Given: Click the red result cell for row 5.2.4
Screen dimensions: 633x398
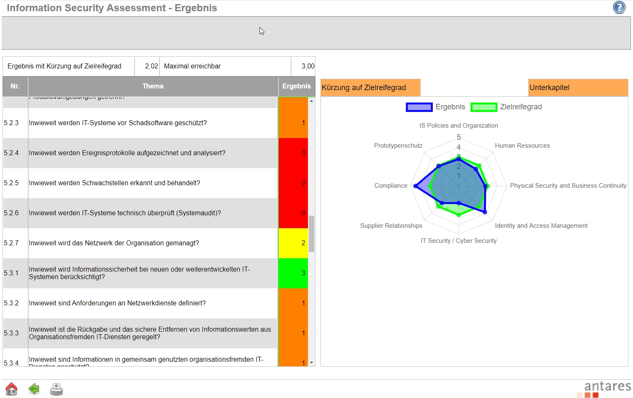Looking at the screenshot, I should pyautogui.click(x=293, y=153).
